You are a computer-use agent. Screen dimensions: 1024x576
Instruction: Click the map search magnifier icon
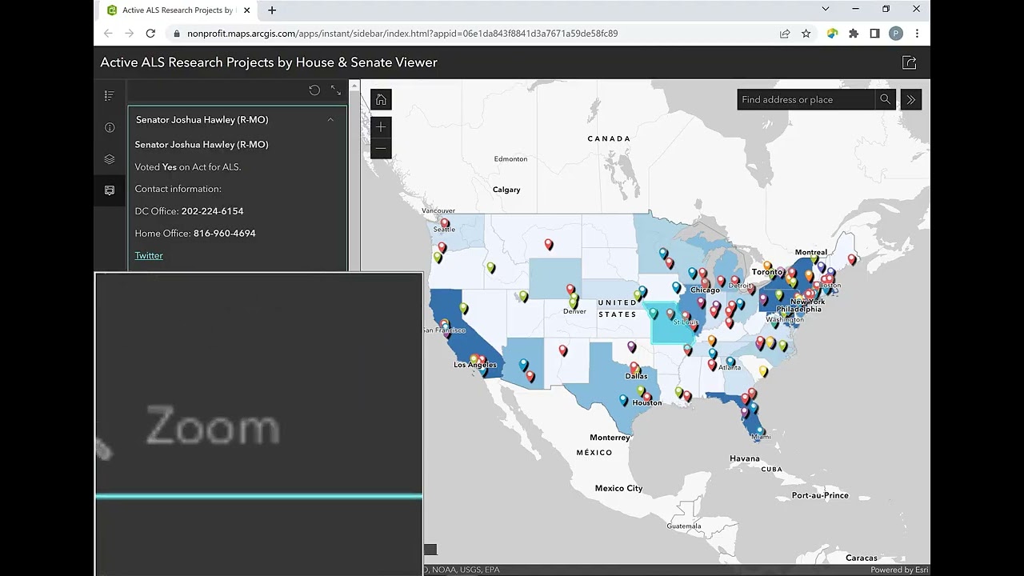pos(885,99)
